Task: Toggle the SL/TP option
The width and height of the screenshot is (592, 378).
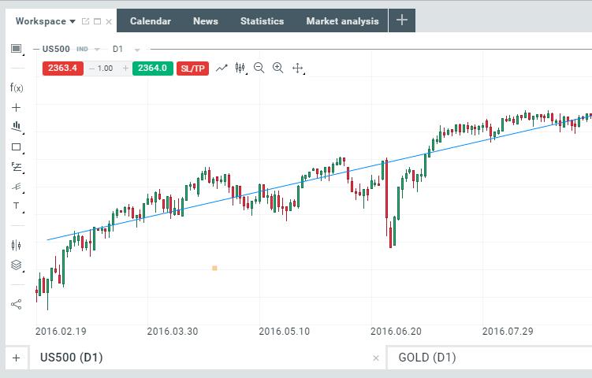Action: (192, 69)
